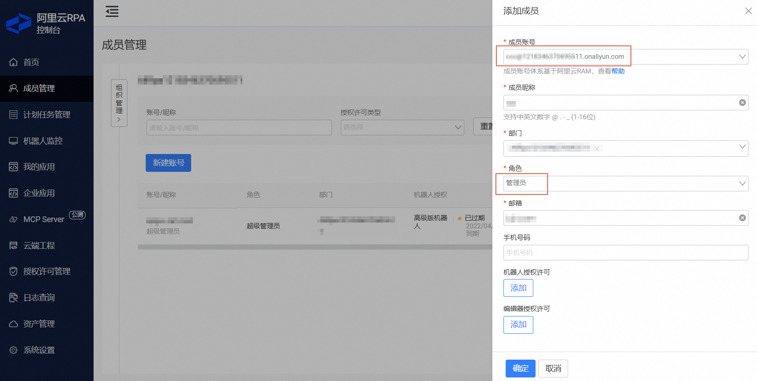Image resolution: width=757 pixels, height=381 pixels.
Task: Open the 帮助 link
Action: point(618,71)
